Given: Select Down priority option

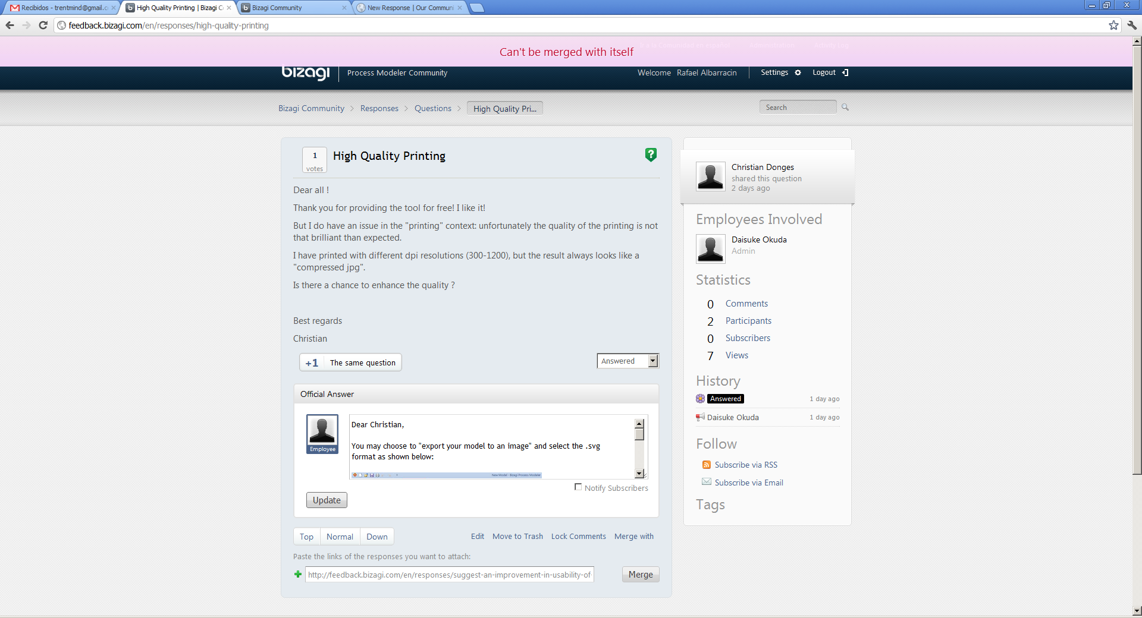Looking at the screenshot, I should (377, 537).
